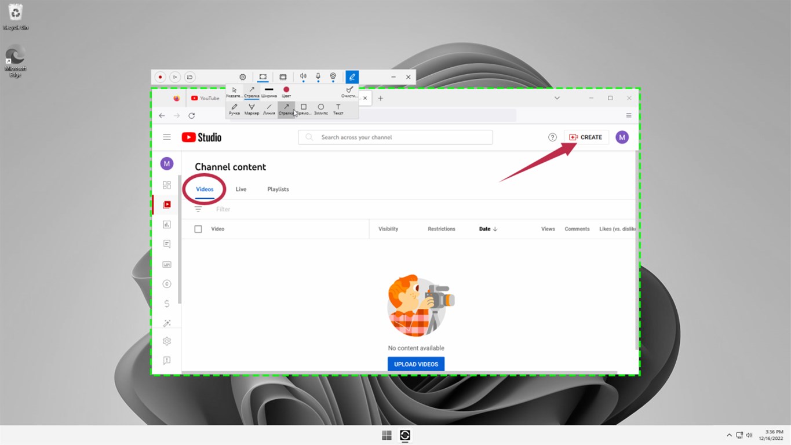
Task: Toggle system sound recording speaker icon
Action: pyautogui.click(x=303, y=77)
